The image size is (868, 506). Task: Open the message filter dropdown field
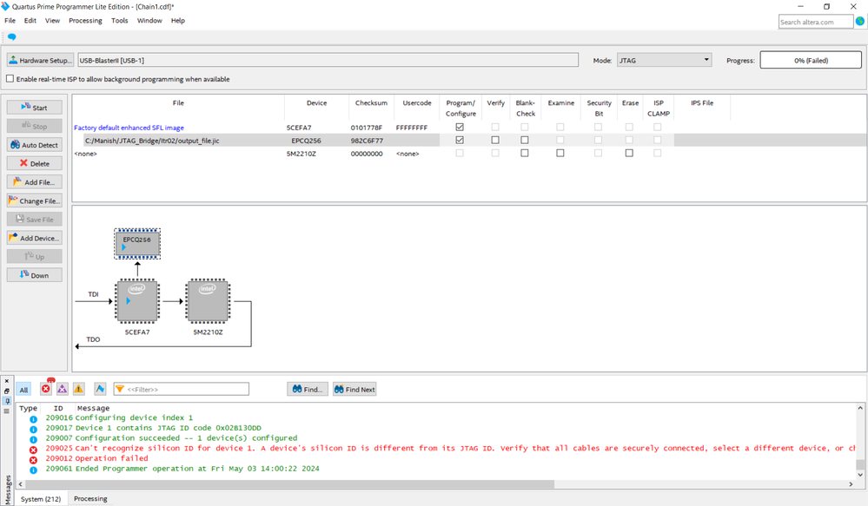[182, 390]
